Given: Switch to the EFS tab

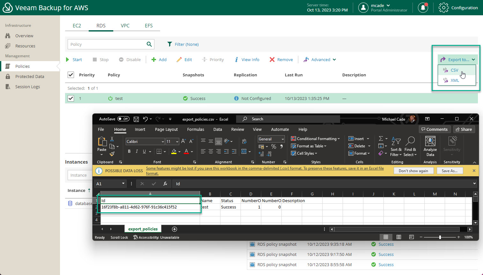Looking at the screenshot, I should [x=149, y=26].
